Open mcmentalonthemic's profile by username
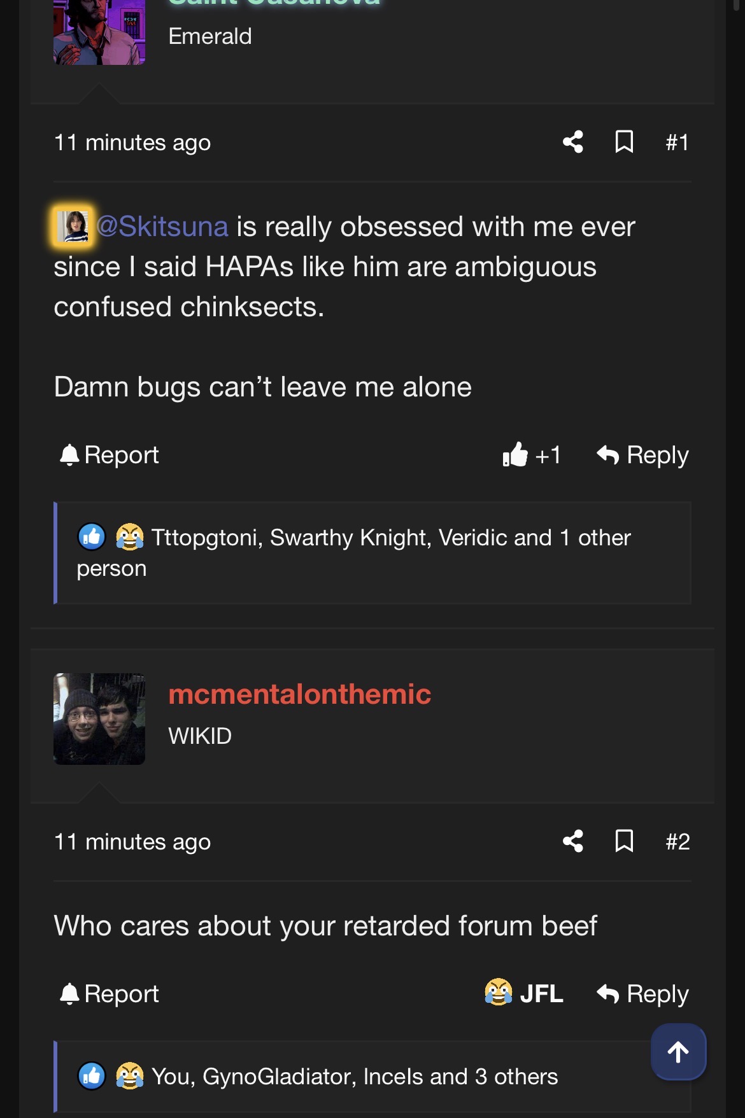The height and width of the screenshot is (1118, 745). coord(299,694)
